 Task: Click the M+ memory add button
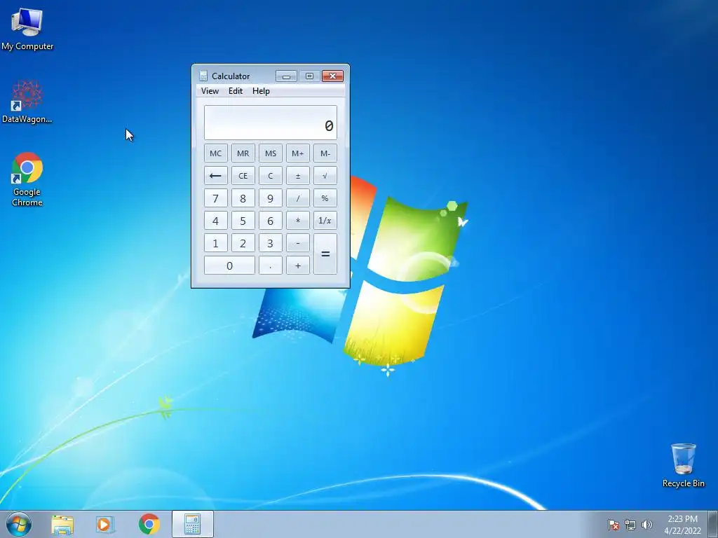297,153
